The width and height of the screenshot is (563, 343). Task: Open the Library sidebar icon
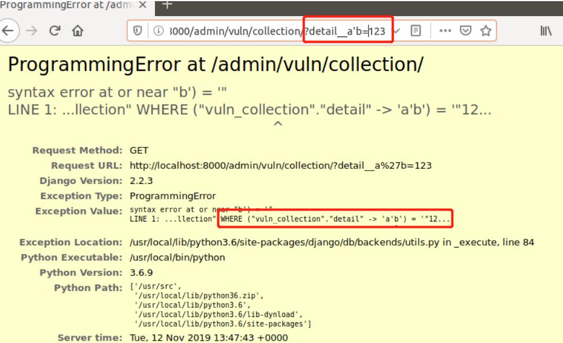[546, 31]
